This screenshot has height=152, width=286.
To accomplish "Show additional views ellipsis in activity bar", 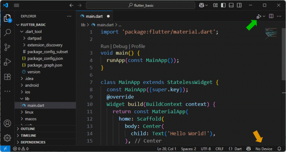I will pos(7,91).
